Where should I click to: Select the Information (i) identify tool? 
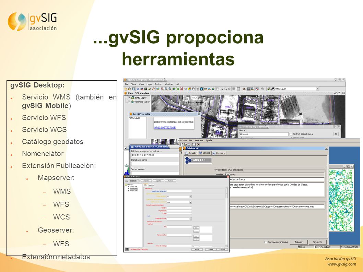pyautogui.click(x=201, y=89)
